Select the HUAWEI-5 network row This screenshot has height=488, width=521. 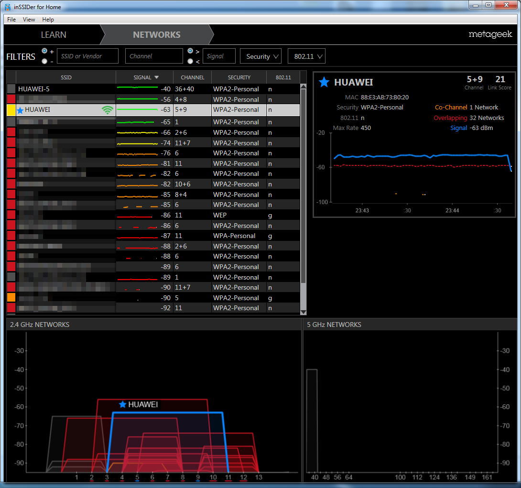click(x=153, y=89)
